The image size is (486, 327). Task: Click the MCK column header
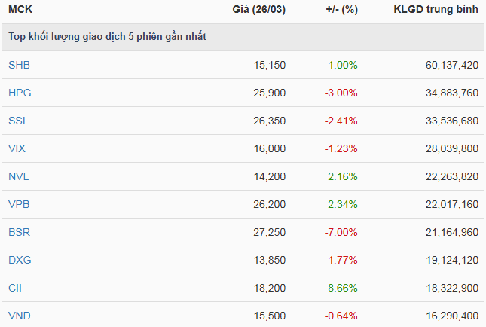click(x=20, y=10)
